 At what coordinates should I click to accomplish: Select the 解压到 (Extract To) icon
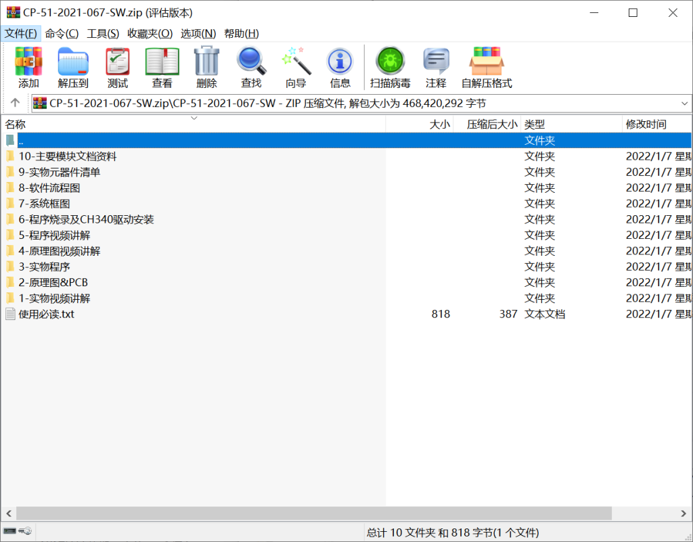coord(73,67)
